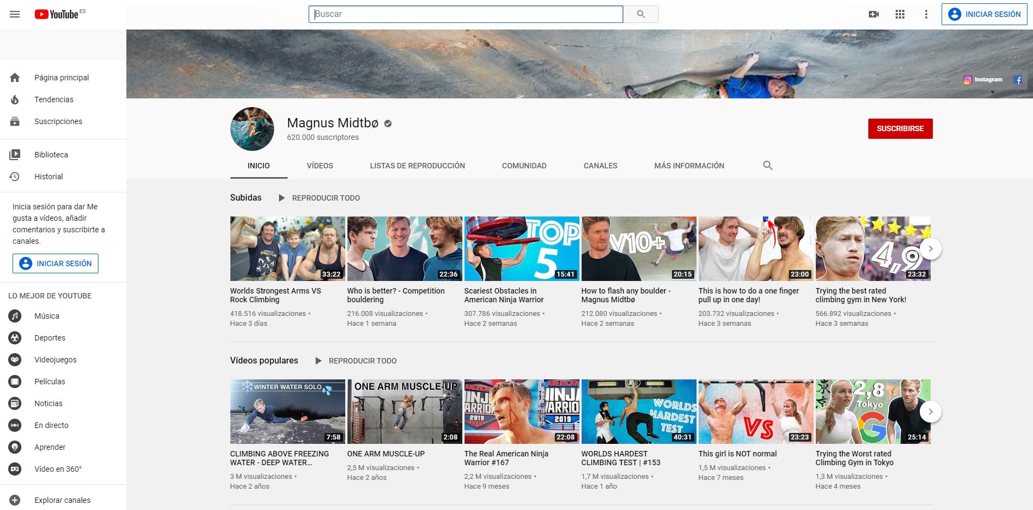
Task: Open the hamburger guide menu
Action: click(15, 14)
